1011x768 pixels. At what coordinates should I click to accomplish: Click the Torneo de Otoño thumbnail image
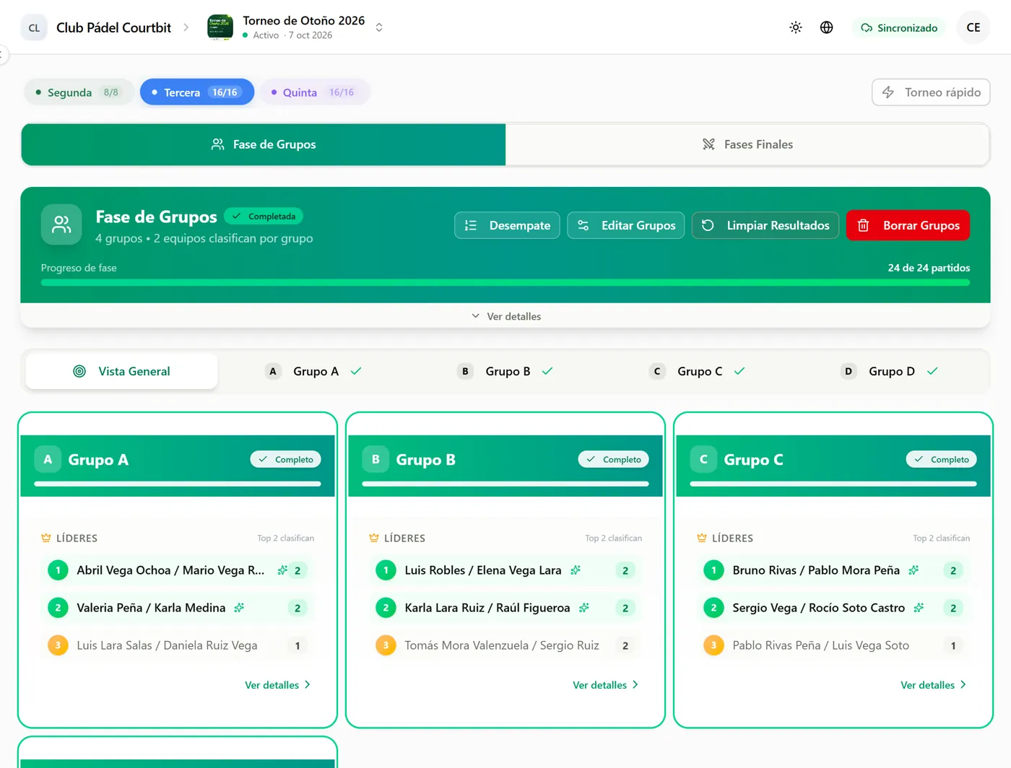click(x=220, y=27)
